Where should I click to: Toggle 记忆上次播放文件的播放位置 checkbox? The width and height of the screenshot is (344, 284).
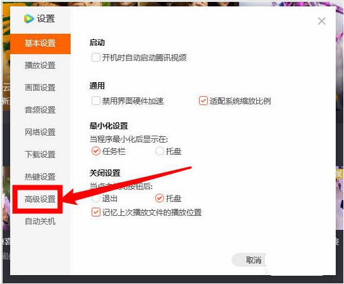[96, 213]
